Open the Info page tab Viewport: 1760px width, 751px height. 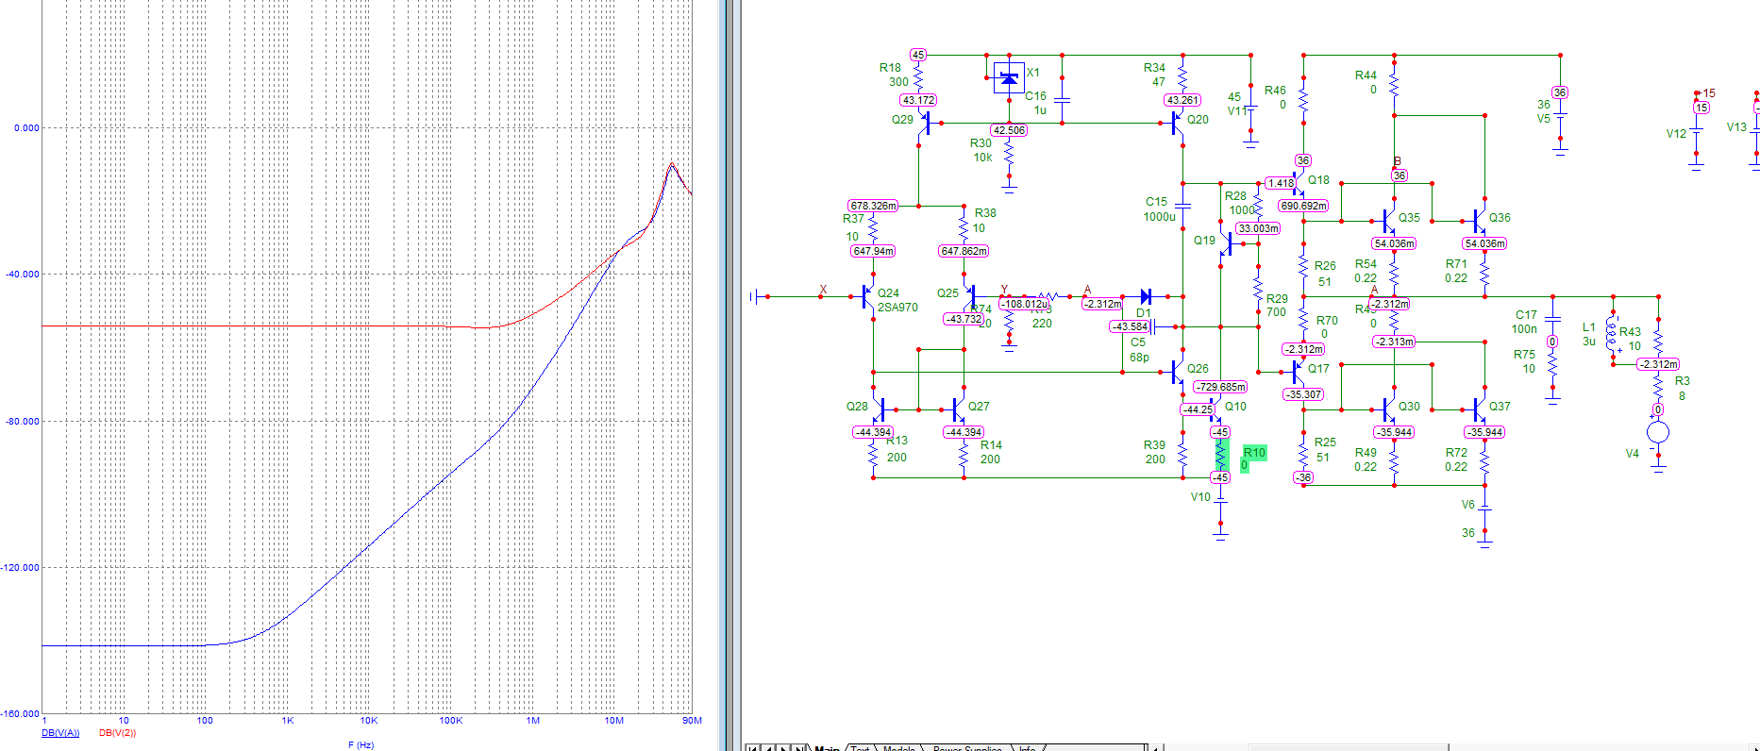pyautogui.click(x=1027, y=748)
